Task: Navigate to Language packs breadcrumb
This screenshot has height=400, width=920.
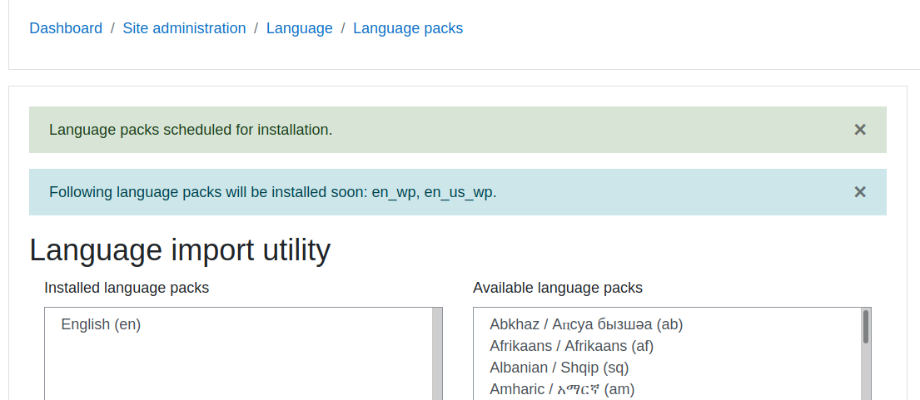Action: [408, 28]
